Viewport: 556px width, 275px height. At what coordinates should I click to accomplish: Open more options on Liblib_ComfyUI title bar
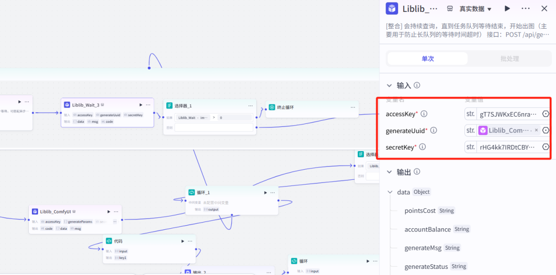tap(116, 212)
